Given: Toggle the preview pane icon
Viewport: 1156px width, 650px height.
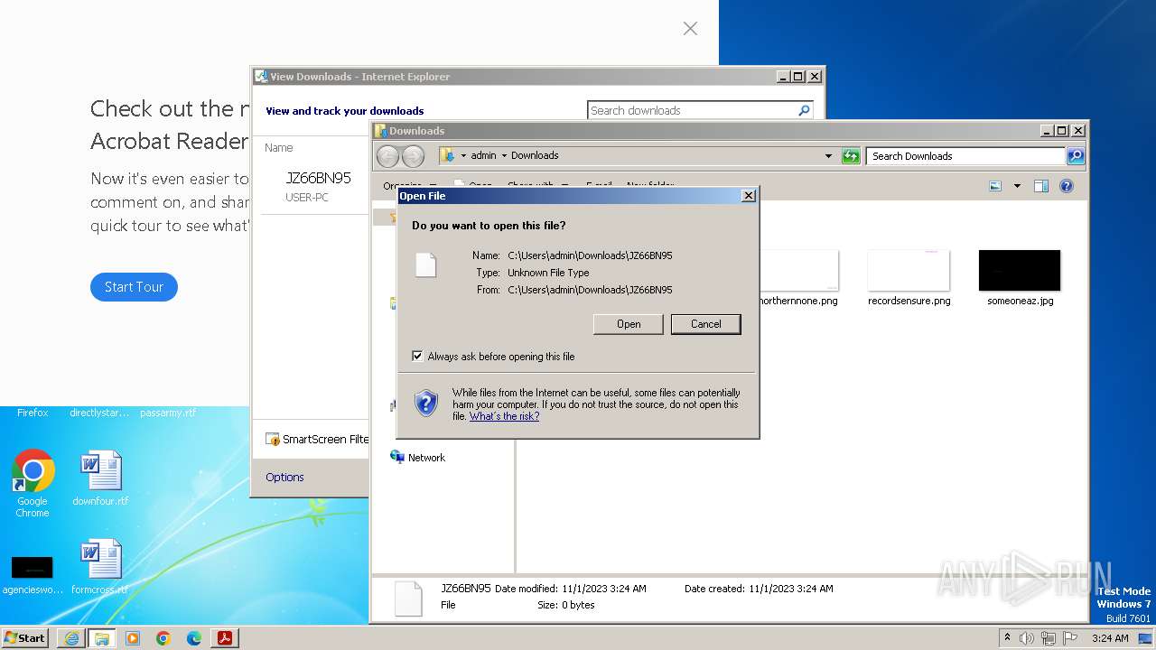Looking at the screenshot, I should 1040,186.
